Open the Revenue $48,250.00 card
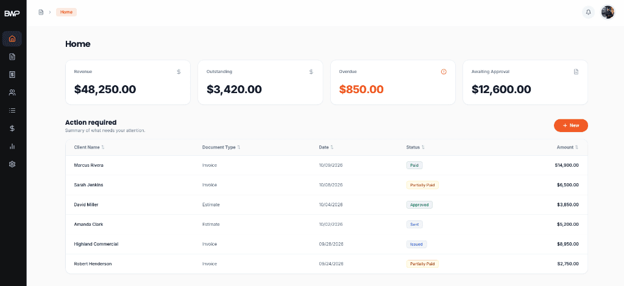 tap(128, 82)
